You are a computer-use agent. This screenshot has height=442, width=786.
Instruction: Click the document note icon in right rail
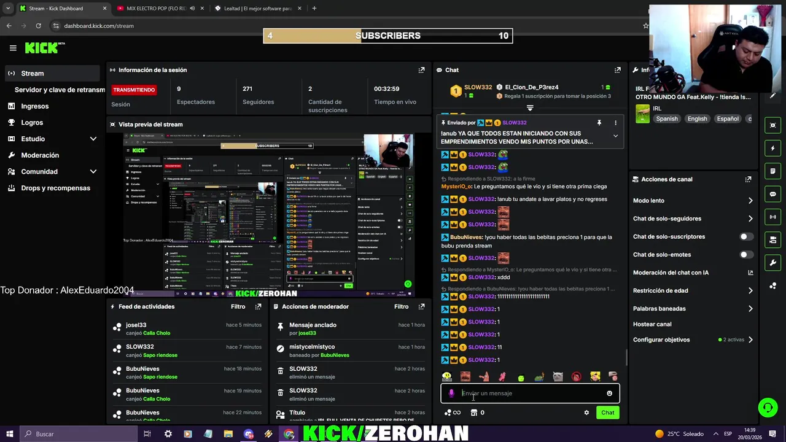(x=772, y=171)
